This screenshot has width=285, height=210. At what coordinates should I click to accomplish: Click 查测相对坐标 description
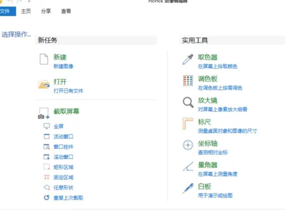[213, 152]
